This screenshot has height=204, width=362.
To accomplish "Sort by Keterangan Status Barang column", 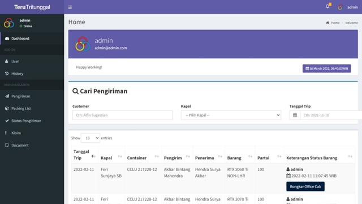I will click(319, 155).
